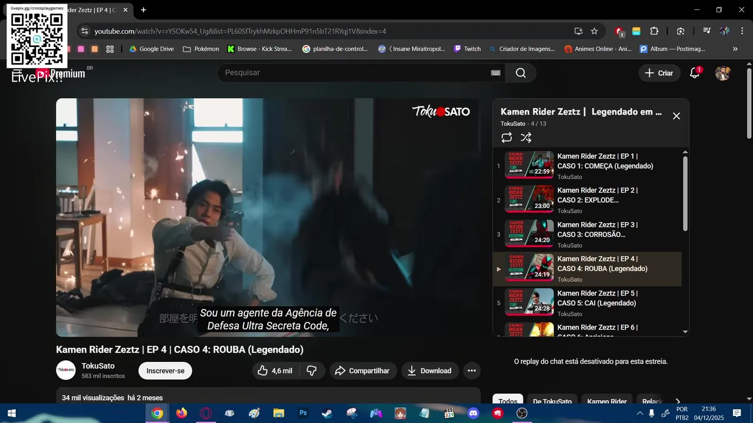Click the screenshot capture extension icon
Screen dimensions: 753x423
point(681,31)
